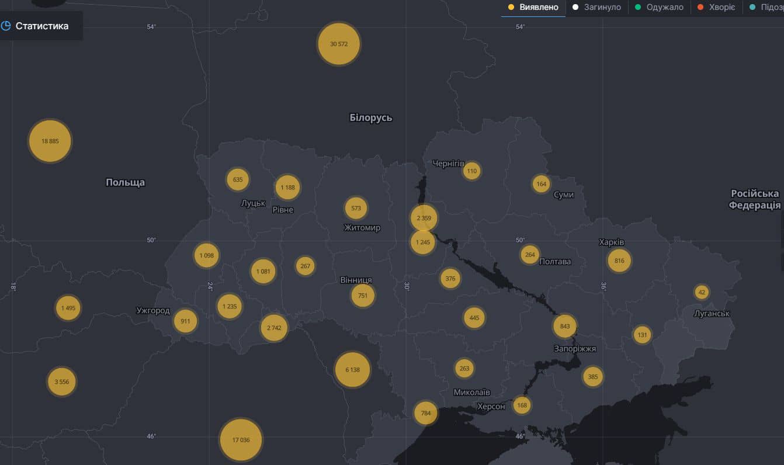Click the Житомир city label
This screenshot has height=465, width=784.
click(x=362, y=228)
